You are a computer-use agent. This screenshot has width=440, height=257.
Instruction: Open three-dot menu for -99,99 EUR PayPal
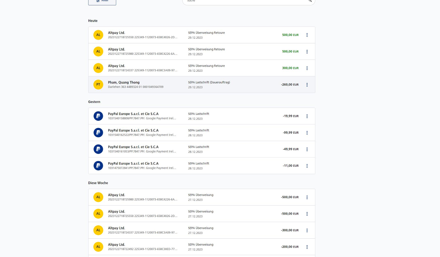307,133
